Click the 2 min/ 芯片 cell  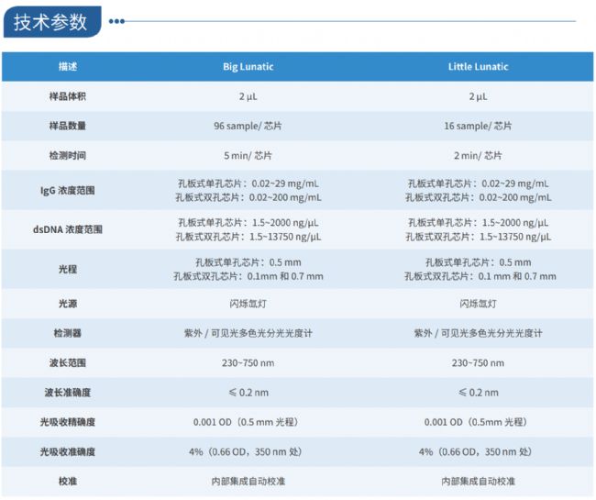click(478, 156)
